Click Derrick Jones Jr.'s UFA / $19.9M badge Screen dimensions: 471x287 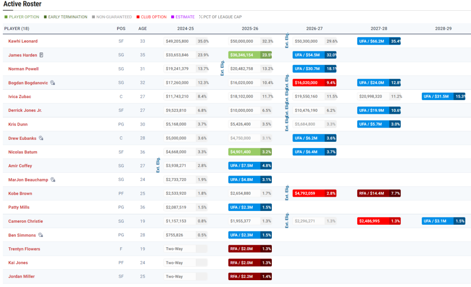coord(379,110)
